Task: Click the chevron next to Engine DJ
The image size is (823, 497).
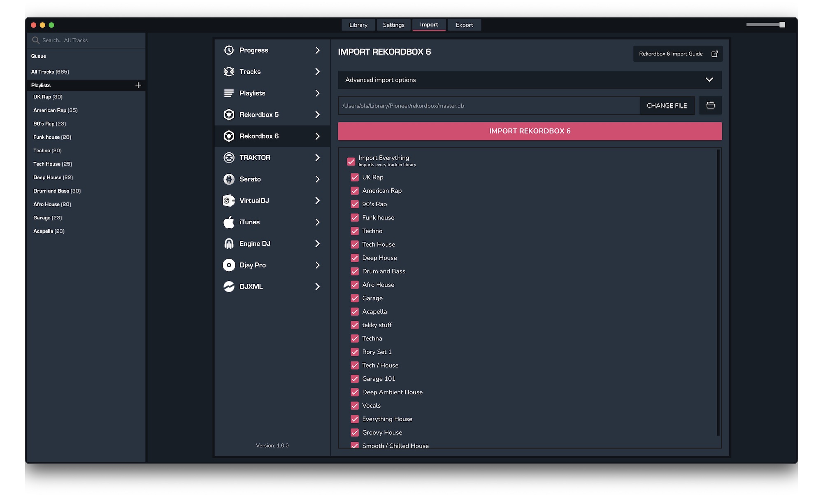Action: [x=317, y=243]
